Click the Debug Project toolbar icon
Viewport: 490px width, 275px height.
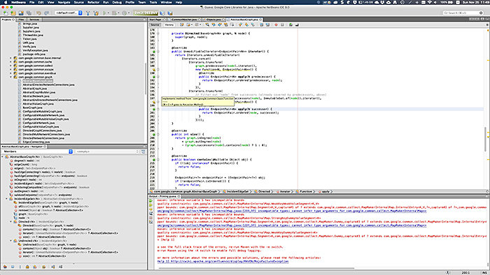114,13
